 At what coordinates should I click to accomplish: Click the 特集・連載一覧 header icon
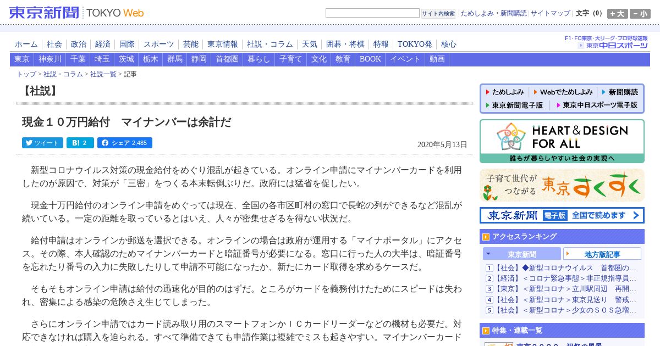[x=486, y=331]
